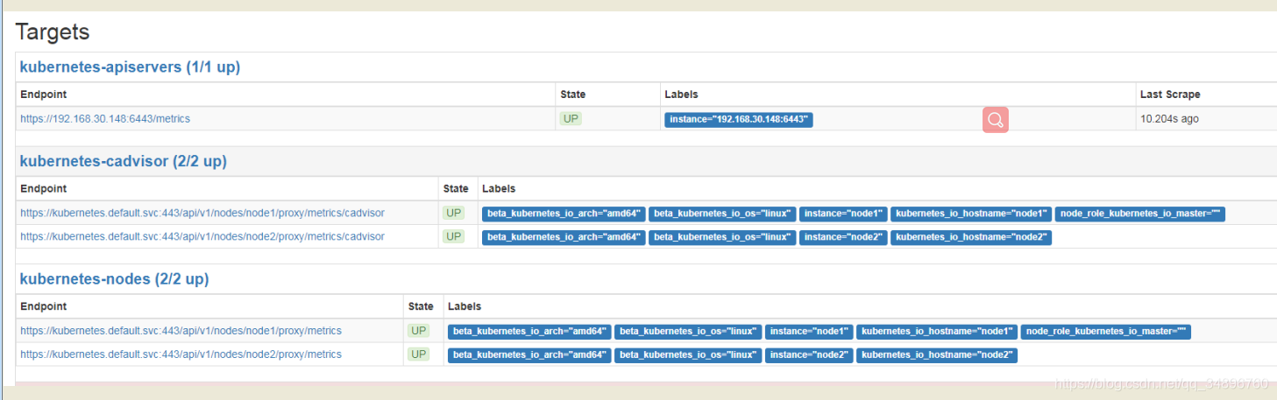Click the UP badge in the cadvisor node1 row

coord(453,213)
